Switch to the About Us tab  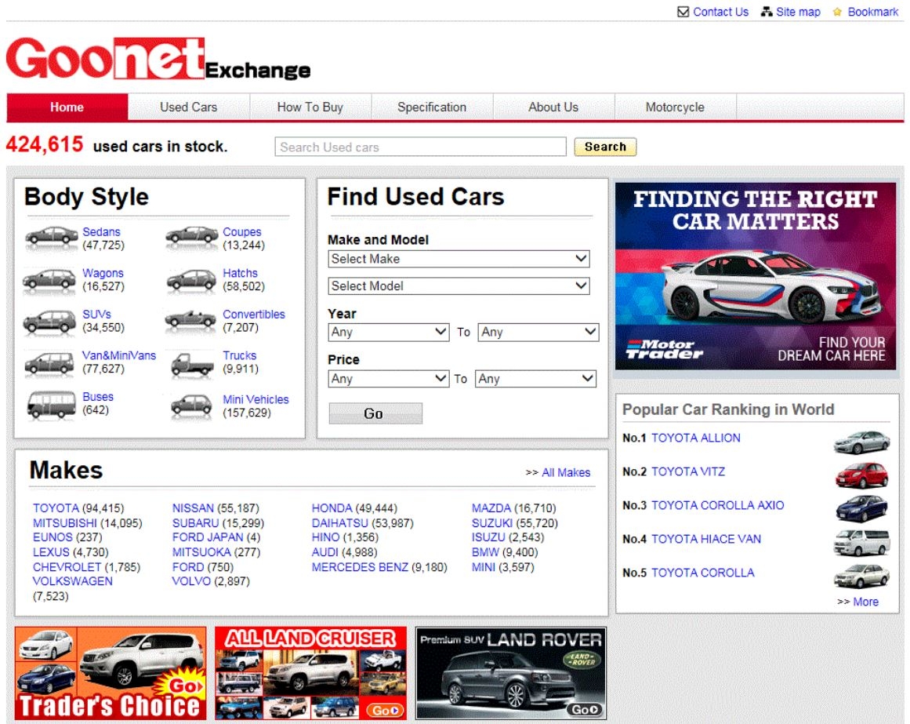(x=553, y=107)
